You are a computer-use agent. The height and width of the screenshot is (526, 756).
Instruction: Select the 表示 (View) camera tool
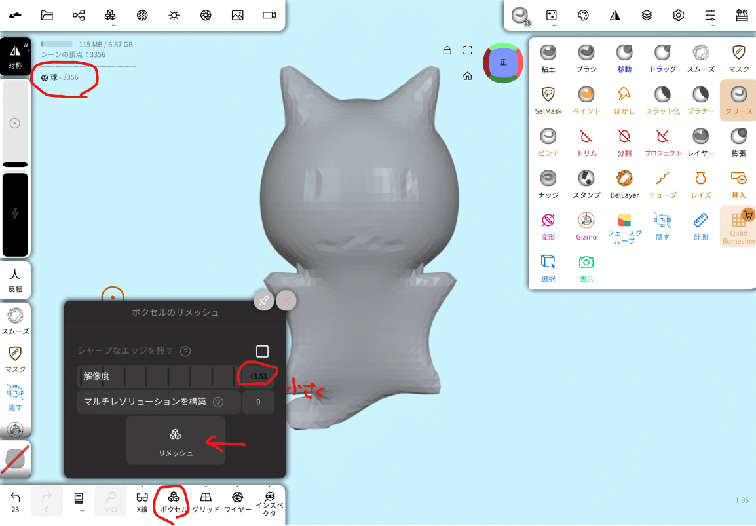coord(586,269)
